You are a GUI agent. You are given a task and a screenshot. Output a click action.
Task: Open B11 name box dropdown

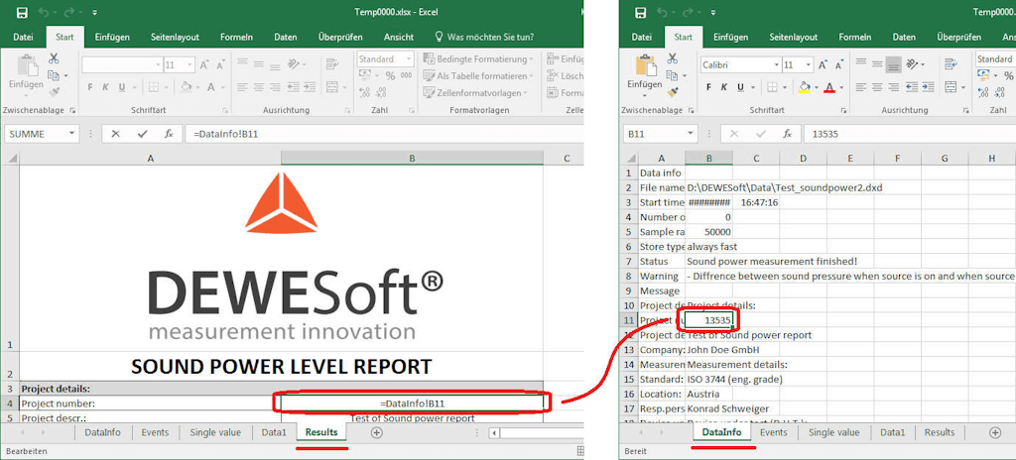(x=691, y=134)
